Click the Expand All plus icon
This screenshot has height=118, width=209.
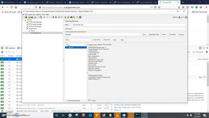tap(44, 17)
